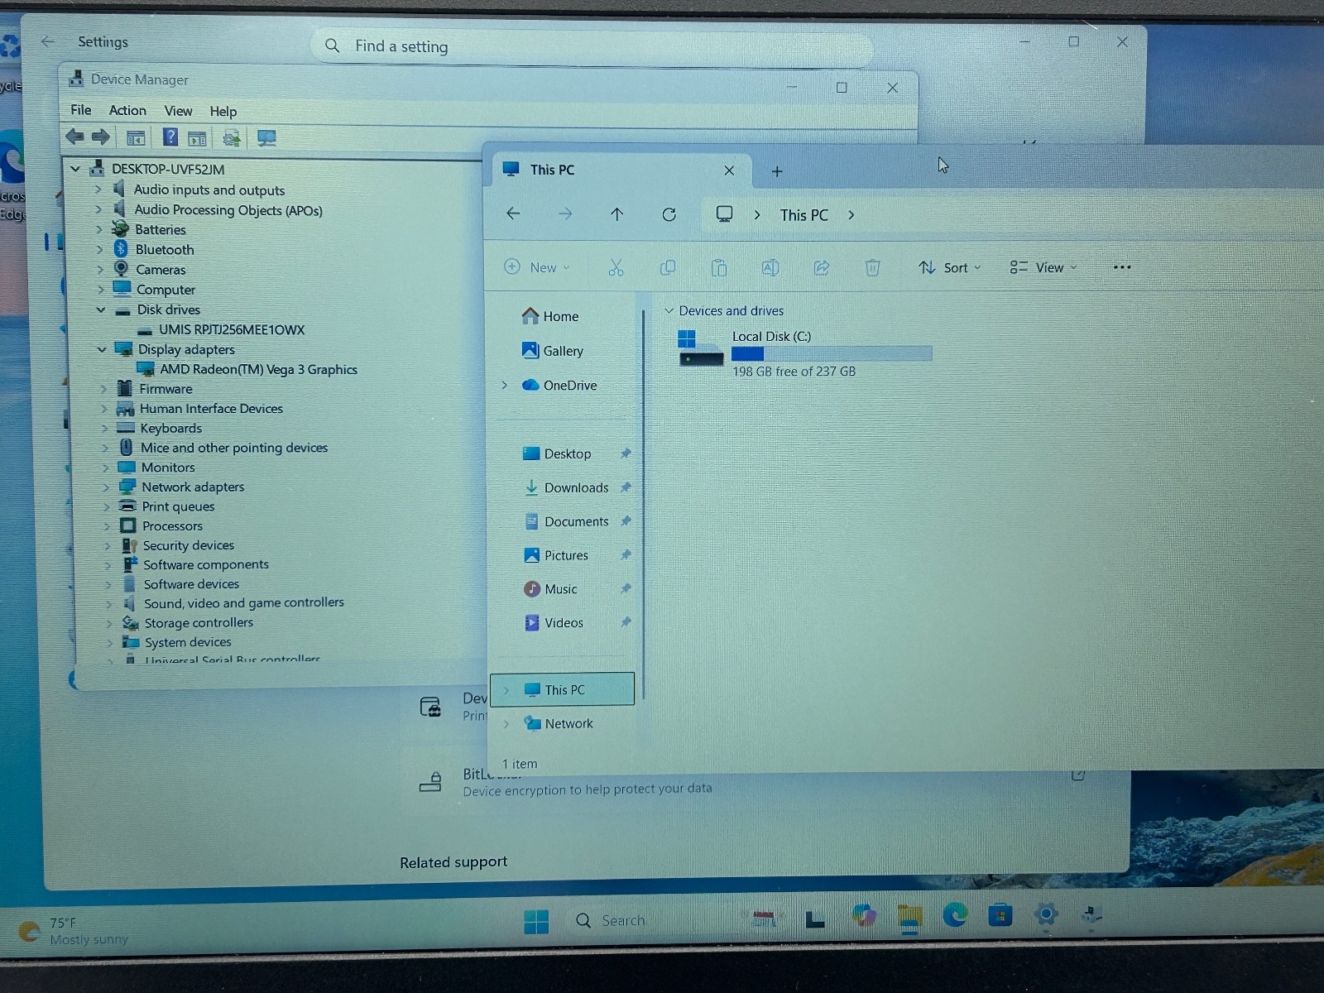1324x993 pixels.
Task: Expand the Bluetooth node
Action: tap(100, 249)
